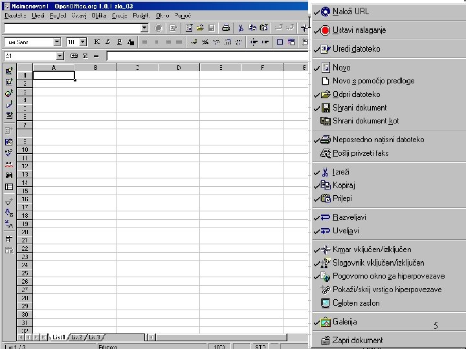Click the font color icon
The height and width of the screenshot is (349, 466).
tap(131, 42)
